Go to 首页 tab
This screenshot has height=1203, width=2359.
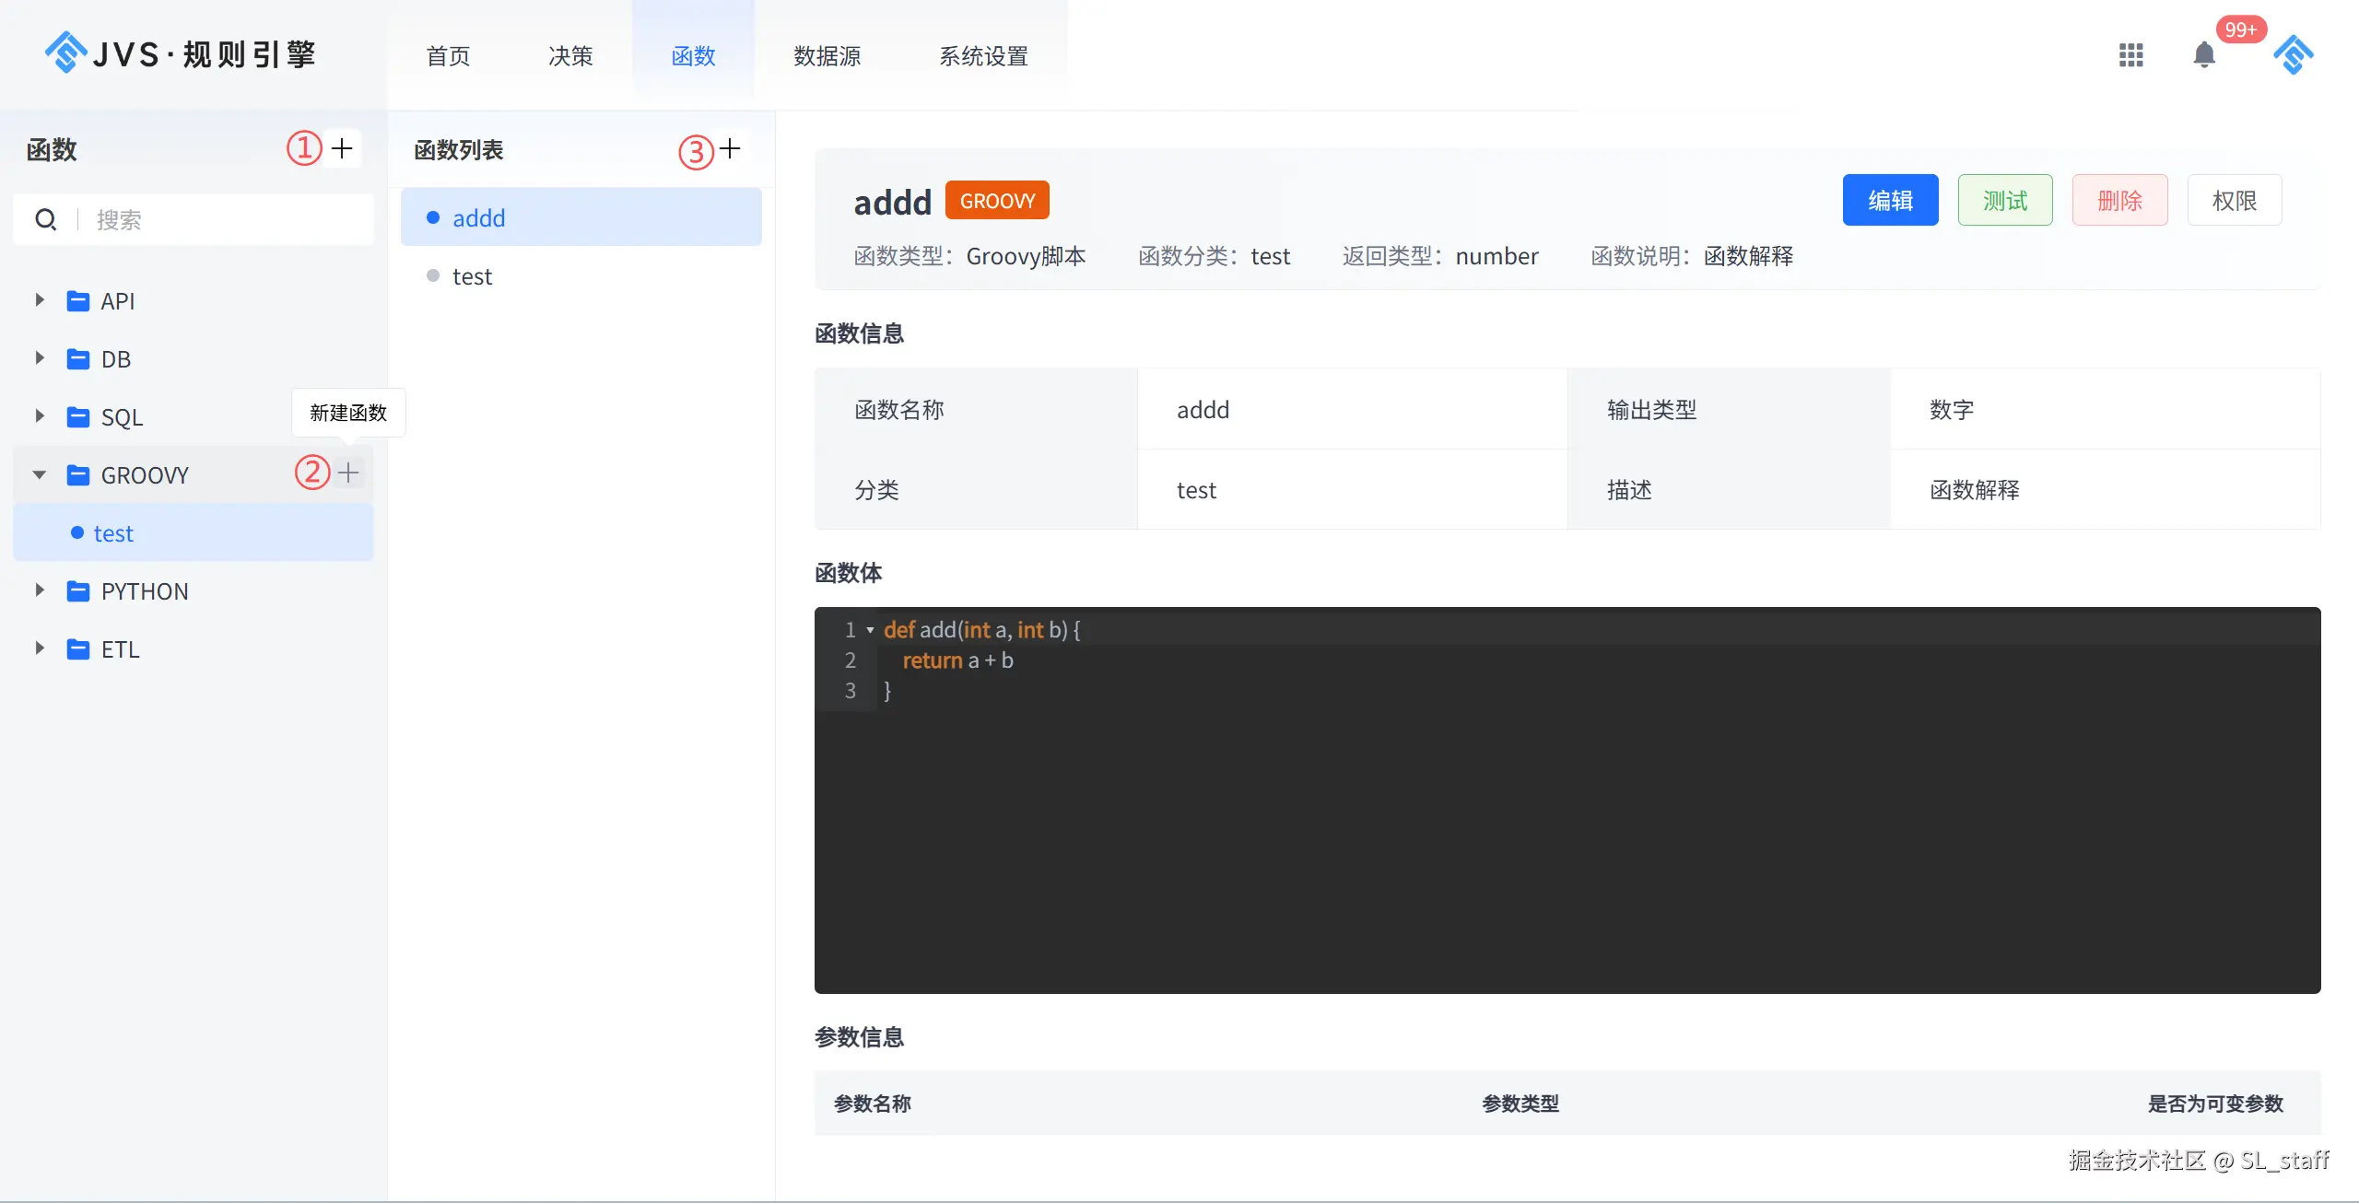[x=448, y=56]
